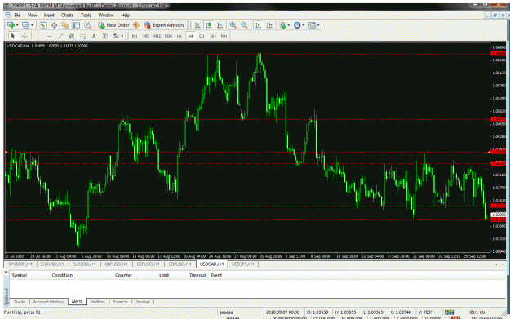Open the Tools menu
510x319 pixels.
[x=86, y=15]
